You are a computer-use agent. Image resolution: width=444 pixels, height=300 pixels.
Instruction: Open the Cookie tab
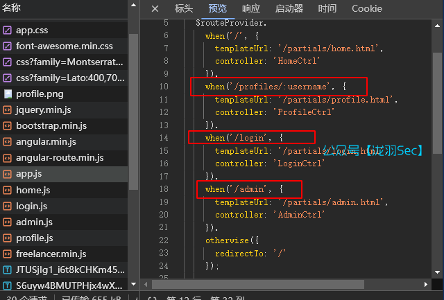click(366, 8)
